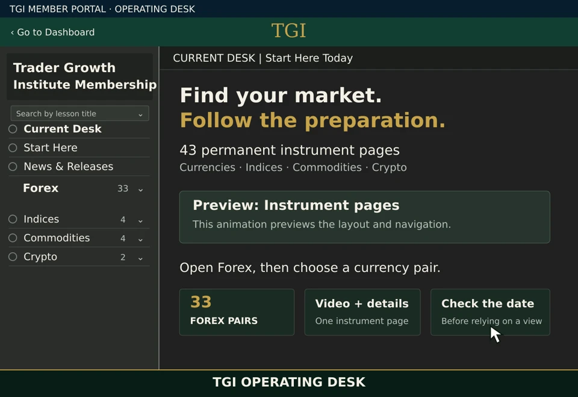
Task: Click the TGI logo in header
Action: click(288, 31)
